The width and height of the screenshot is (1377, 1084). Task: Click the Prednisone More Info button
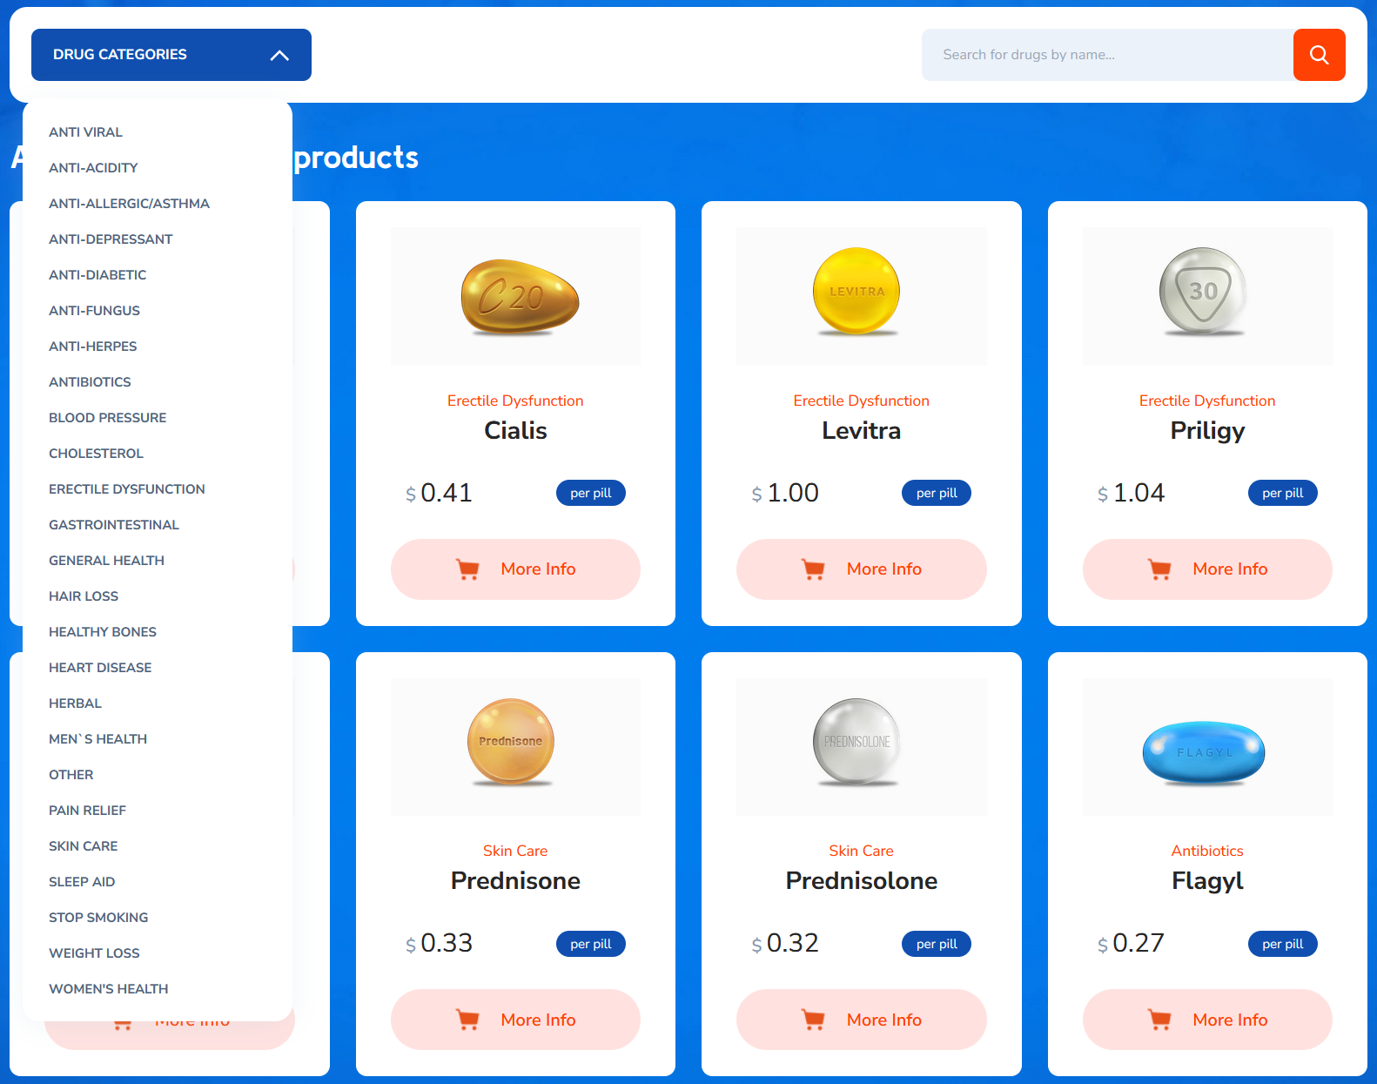[x=515, y=1020]
